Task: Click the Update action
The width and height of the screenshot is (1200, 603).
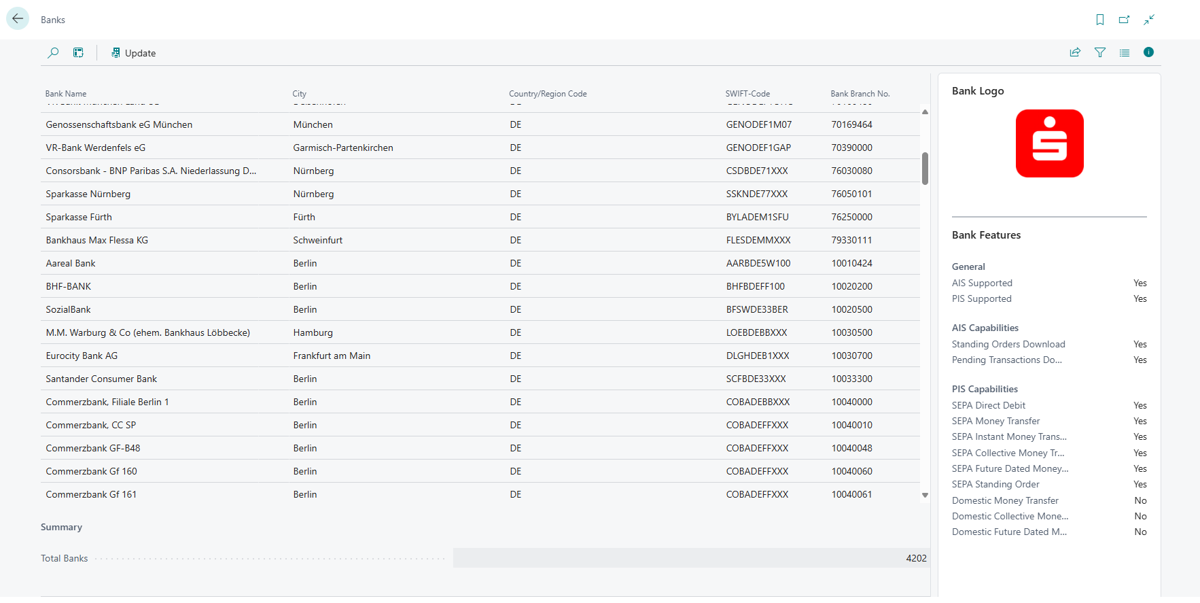Action: point(134,53)
